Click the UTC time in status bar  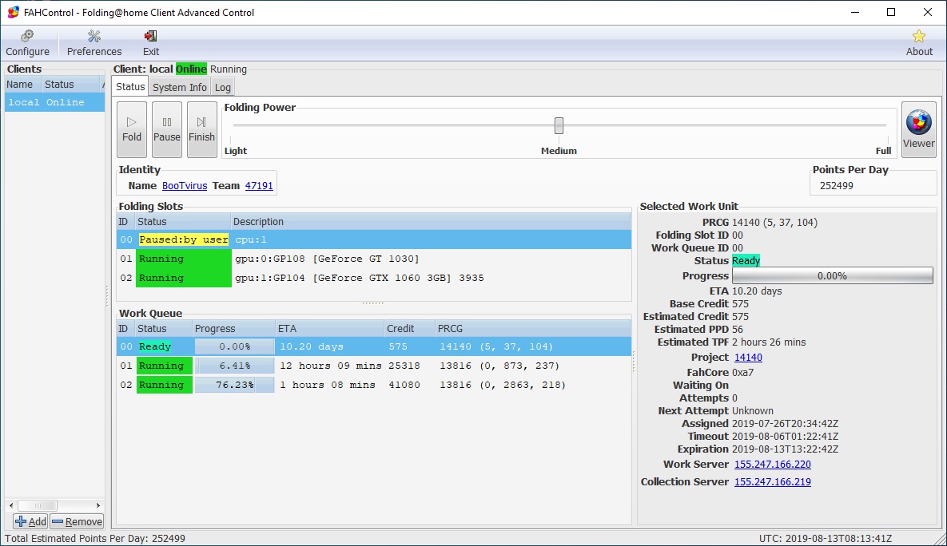click(825, 538)
